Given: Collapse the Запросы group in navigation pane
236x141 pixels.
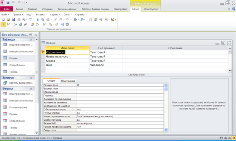Looking at the screenshot, I should pyautogui.click(x=31, y=77).
